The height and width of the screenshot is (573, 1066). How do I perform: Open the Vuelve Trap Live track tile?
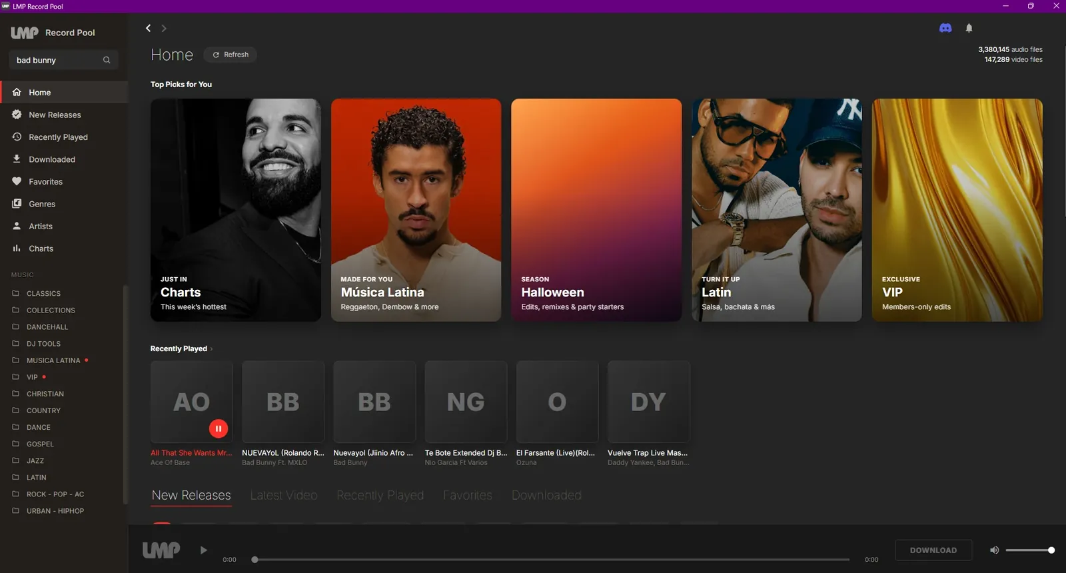tap(649, 414)
